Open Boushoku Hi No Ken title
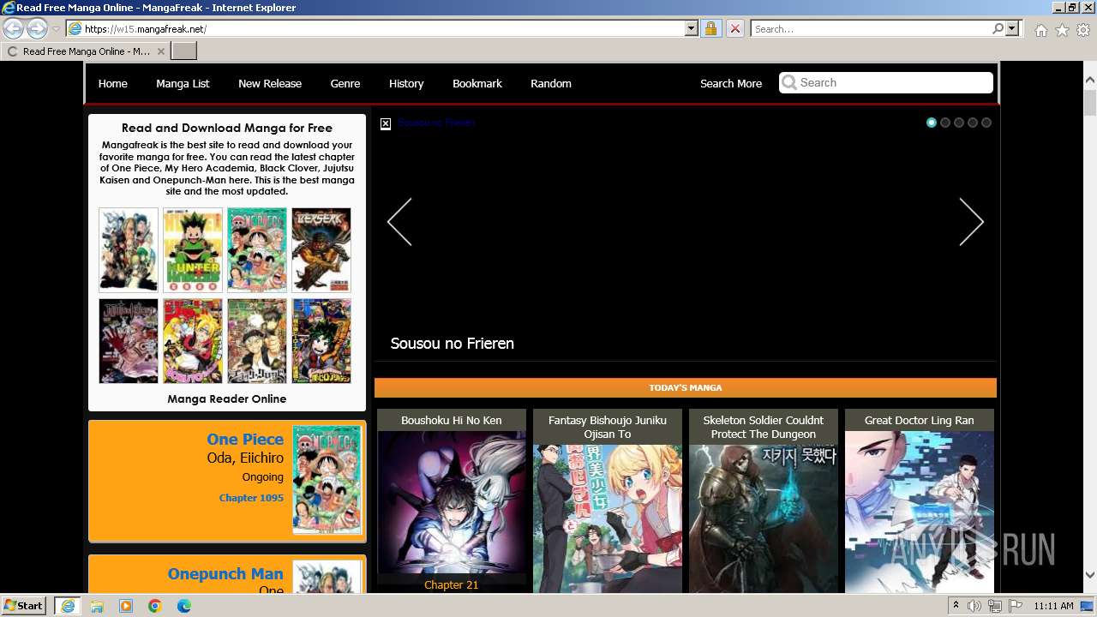 click(452, 420)
